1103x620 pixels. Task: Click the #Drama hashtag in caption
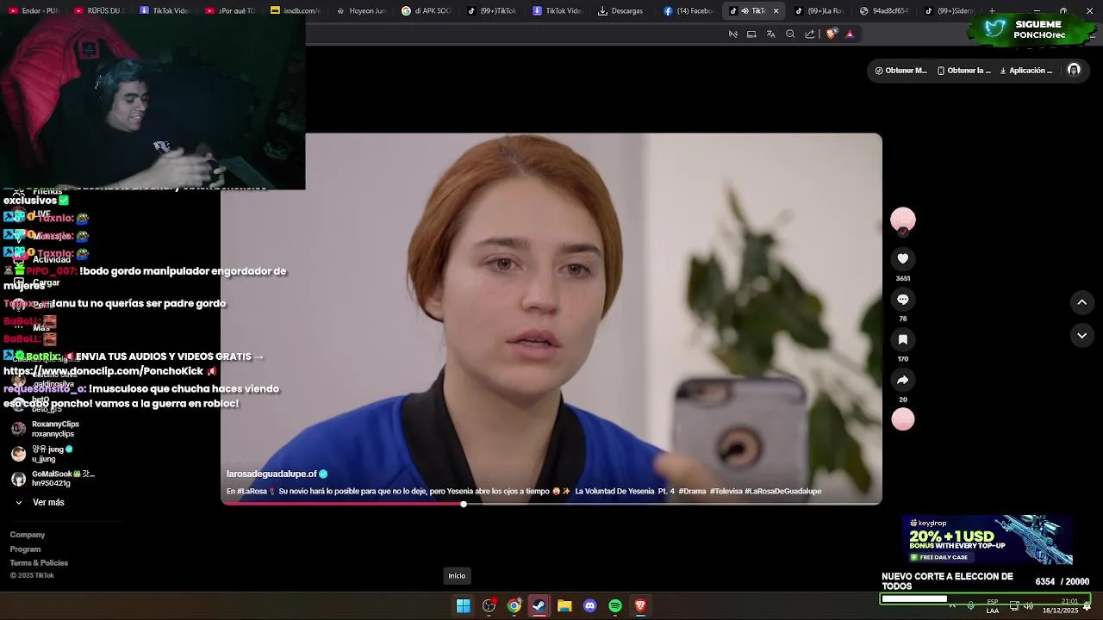[x=692, y=492]
